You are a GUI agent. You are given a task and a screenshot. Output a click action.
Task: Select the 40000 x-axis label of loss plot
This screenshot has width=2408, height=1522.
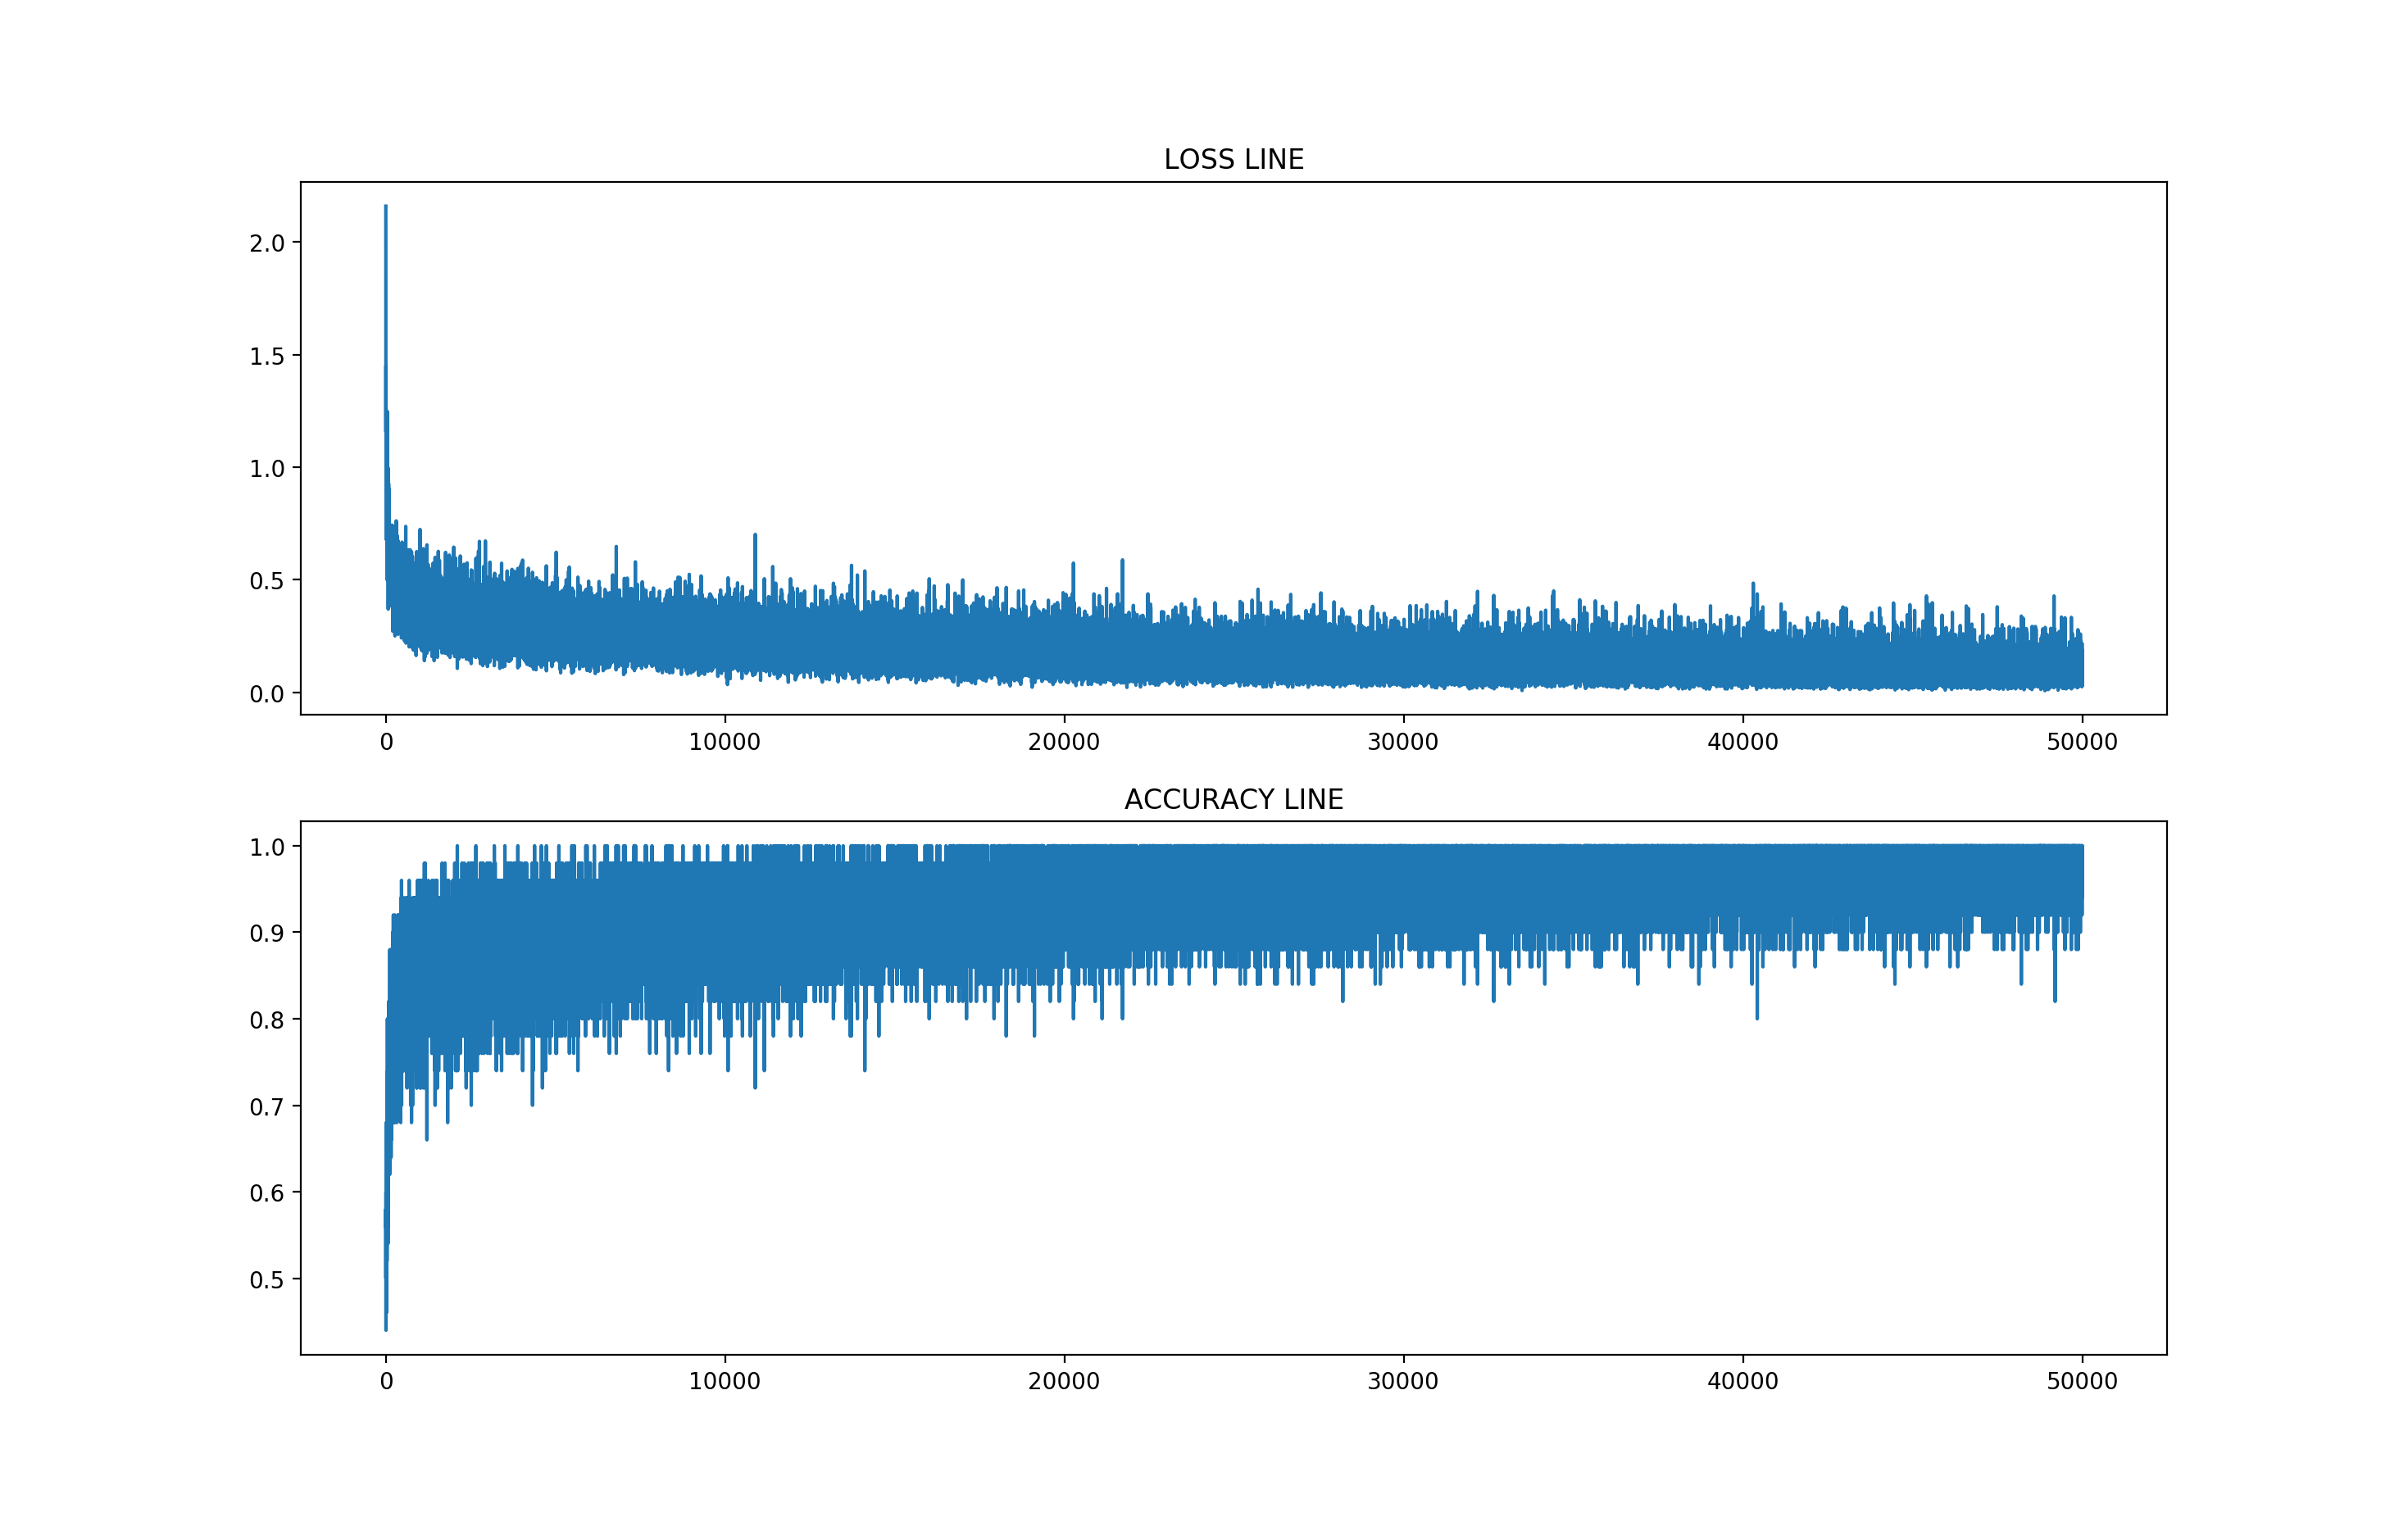1742,742
